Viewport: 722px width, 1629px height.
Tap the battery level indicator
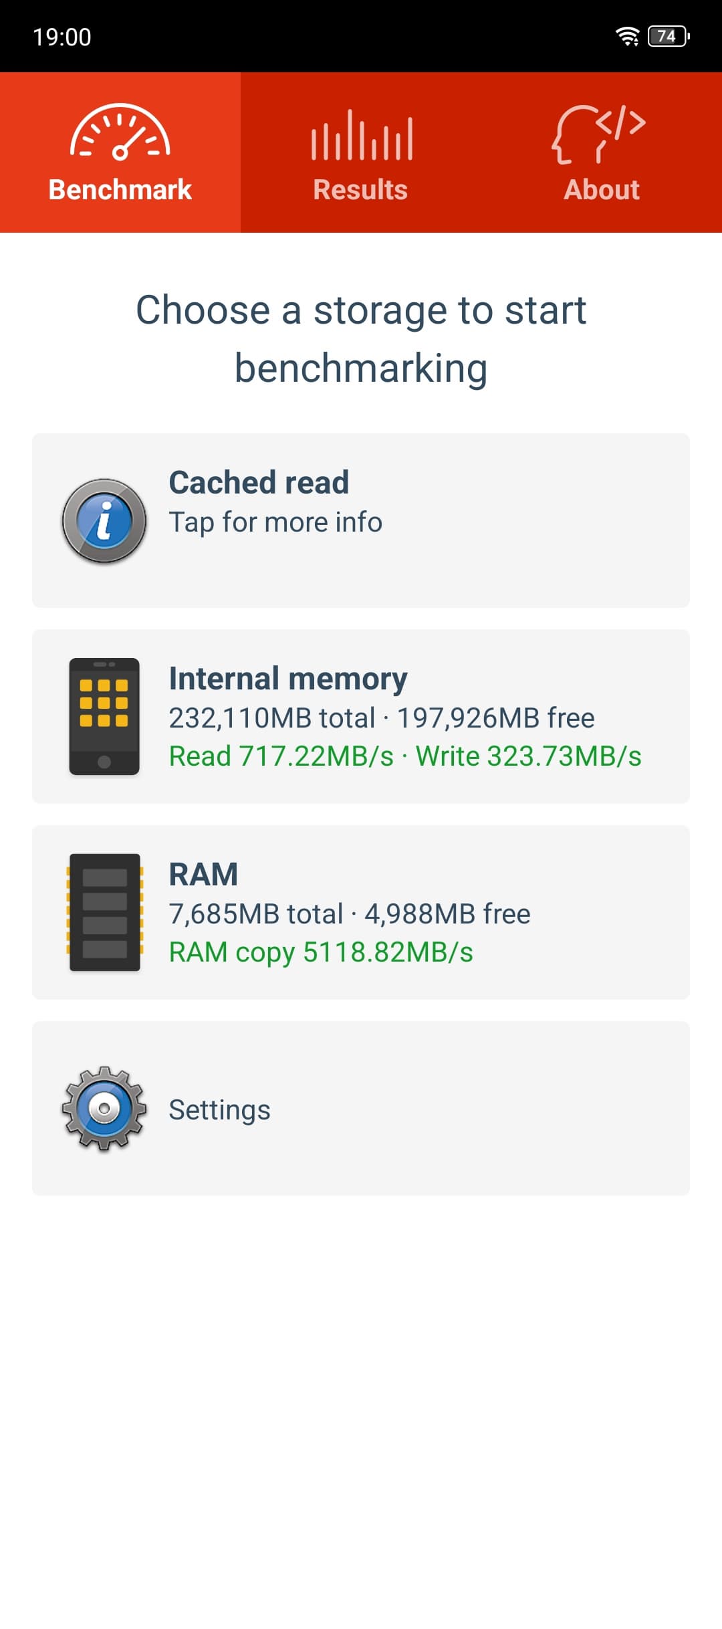(669, 36)
